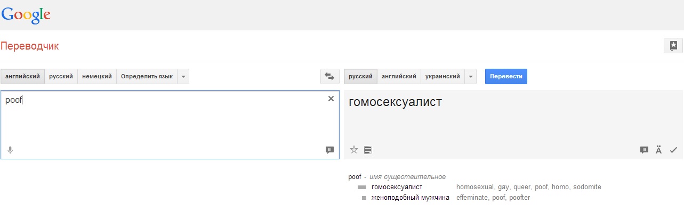
Task: Set target language to украинский
Action: click(442, 77)
